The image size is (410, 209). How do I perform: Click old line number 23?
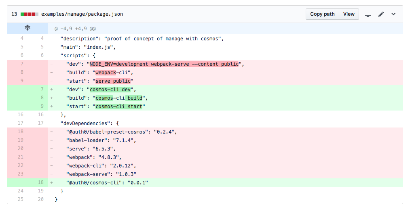pyautogui.click(x=20, y=174)
